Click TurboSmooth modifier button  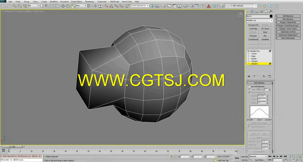pos(253,39)
